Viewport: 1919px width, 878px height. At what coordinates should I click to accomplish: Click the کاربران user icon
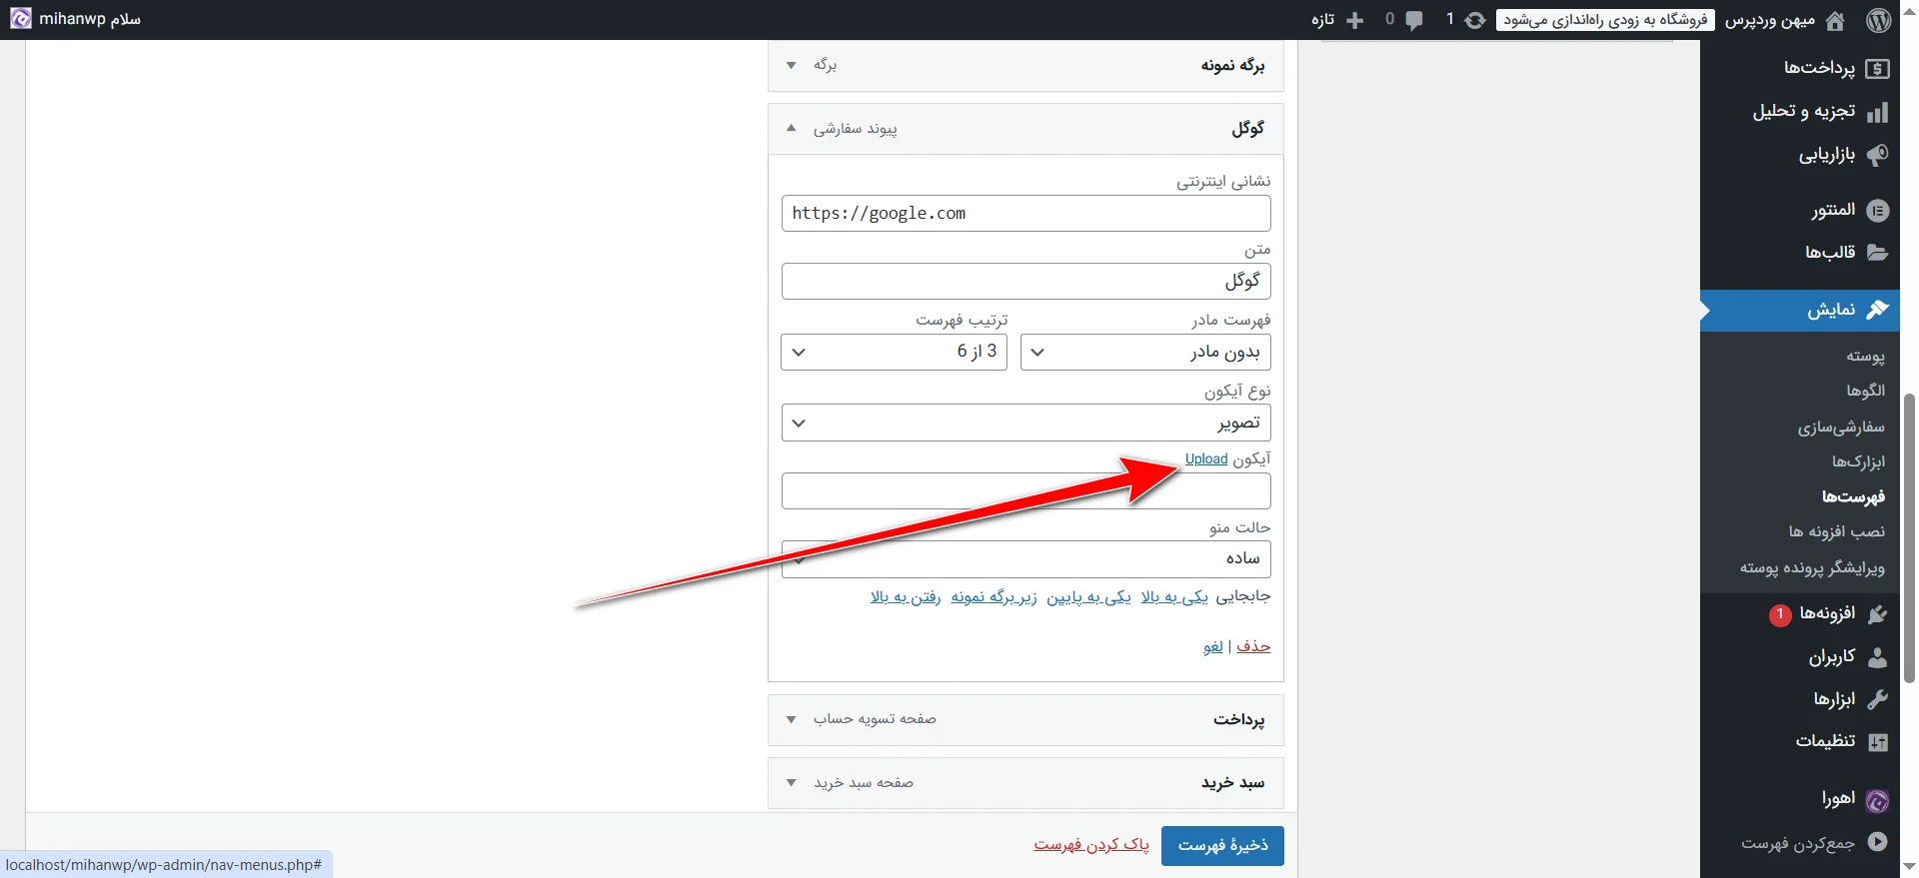pos(1878,657)
